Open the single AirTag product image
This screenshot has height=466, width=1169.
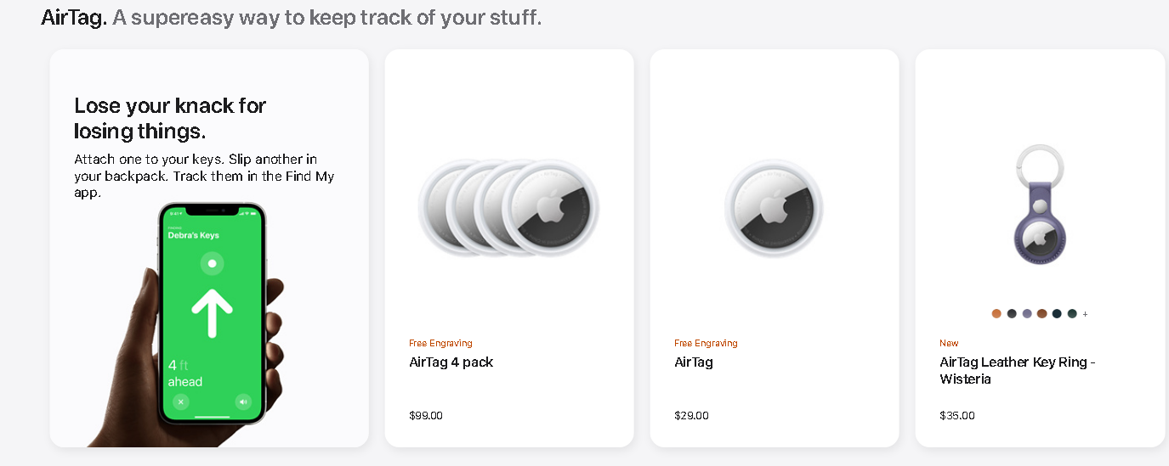(774, 208)
